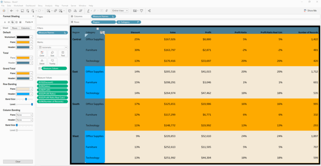Viewport: 321px width, 166px height.
Task: Click the Sort Descending toolbar icon
Action: click(80, 10)
